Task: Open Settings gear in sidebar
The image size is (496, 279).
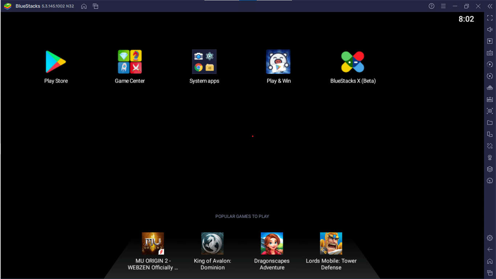Action: point(490,238)
